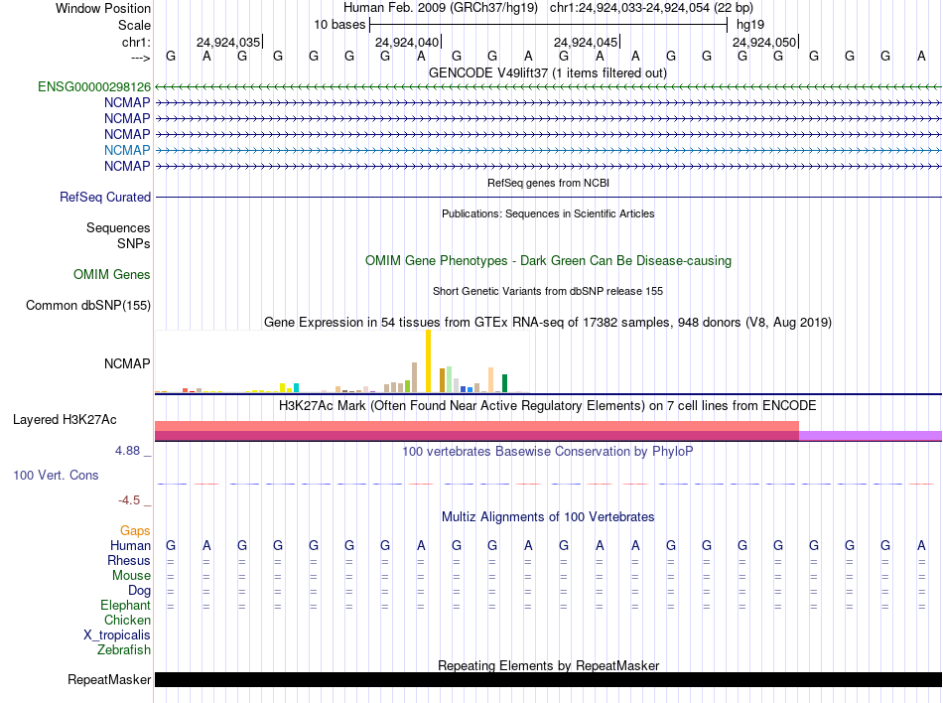Click the chr1: ruler label
This screenshot has height=703, width=943.
tap(137, 42)
